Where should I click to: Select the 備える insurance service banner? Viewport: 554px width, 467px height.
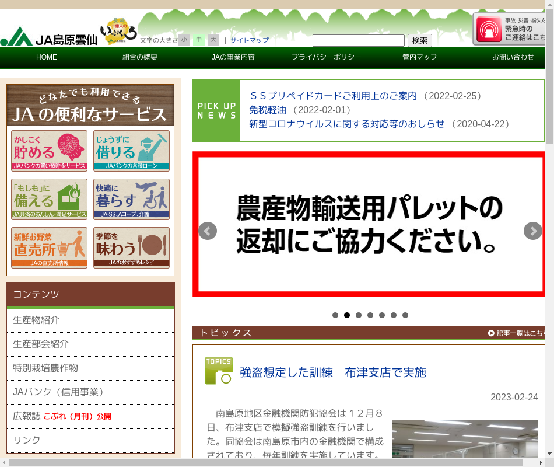[x=50, y=198]
